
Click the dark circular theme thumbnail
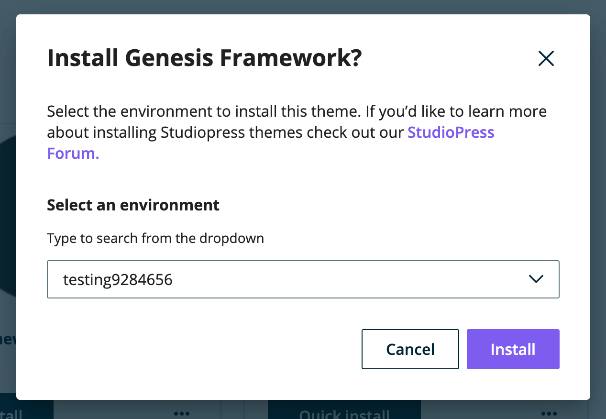coord(7,206)
